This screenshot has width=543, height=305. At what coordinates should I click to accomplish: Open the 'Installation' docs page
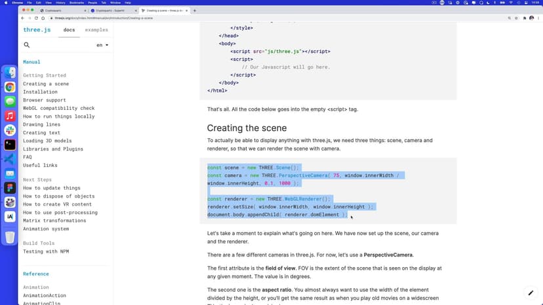40,92
